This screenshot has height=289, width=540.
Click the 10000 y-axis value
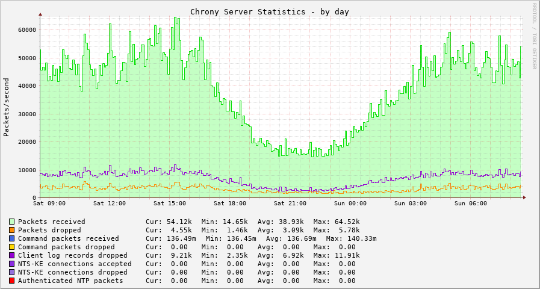[26, 170]
